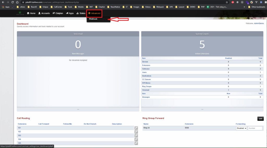267x148 pixels.
Task: Open the Users link in System Counts
Action: (x=144, y=72)
